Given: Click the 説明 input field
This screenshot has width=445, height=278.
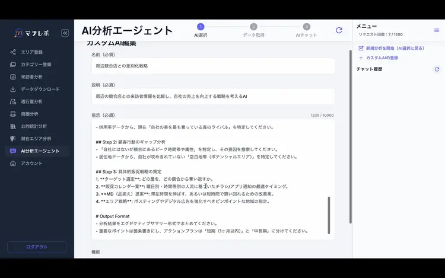Looking at the screenshot, I should point(213,97).
